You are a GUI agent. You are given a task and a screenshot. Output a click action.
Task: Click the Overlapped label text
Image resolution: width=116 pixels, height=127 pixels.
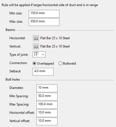tap(45, 64)
